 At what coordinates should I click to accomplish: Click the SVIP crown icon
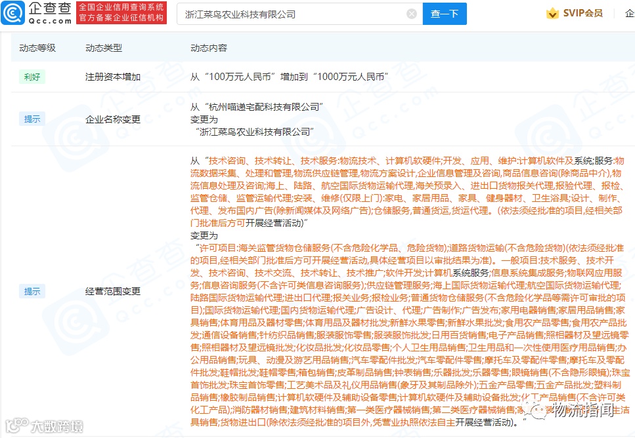point(552,13)
